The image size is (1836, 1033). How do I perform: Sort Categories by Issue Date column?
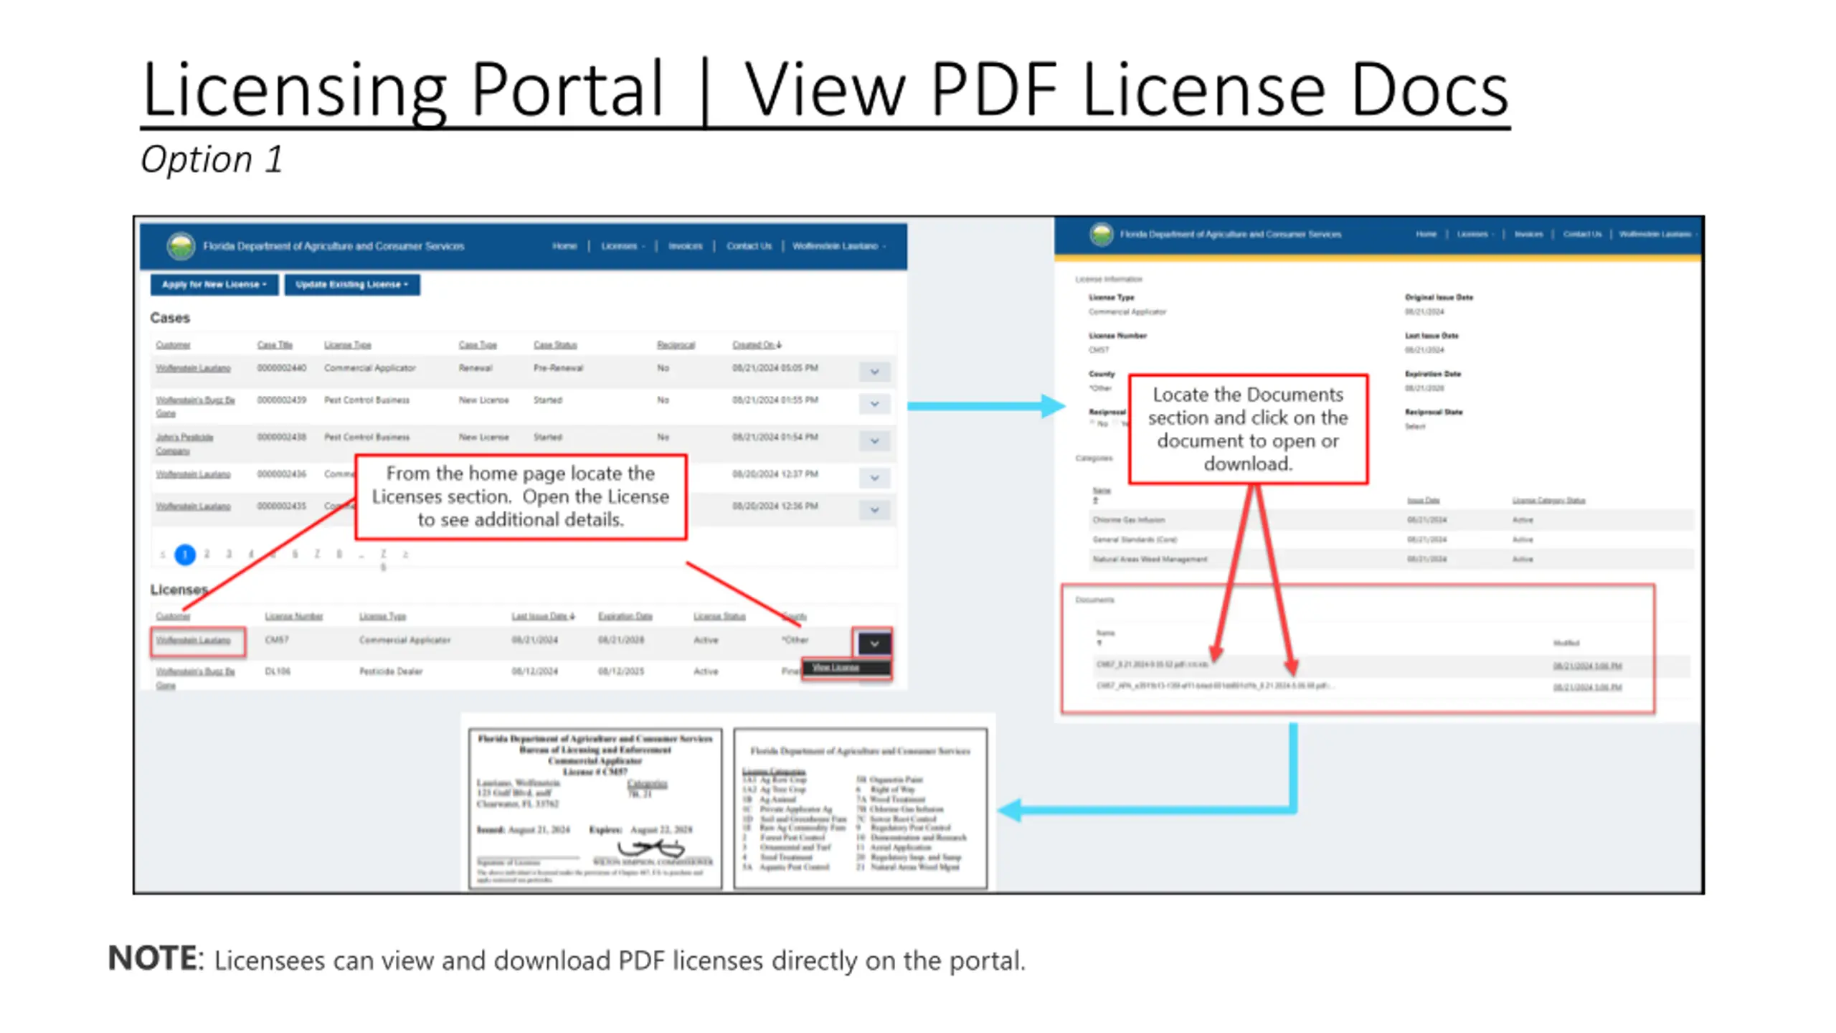pyautogui.click(x=1423, y=500)
